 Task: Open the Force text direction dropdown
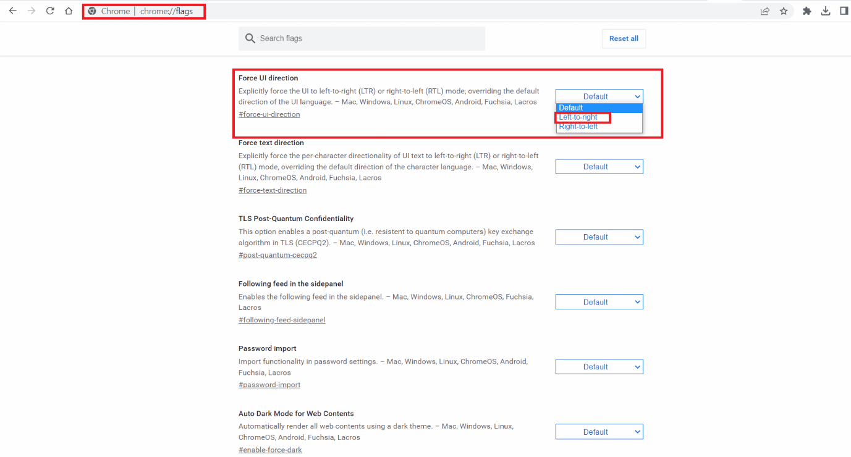coord(599,167)
